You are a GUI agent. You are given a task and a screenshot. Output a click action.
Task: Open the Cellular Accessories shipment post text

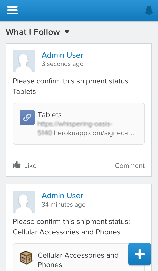pos(71,227)
